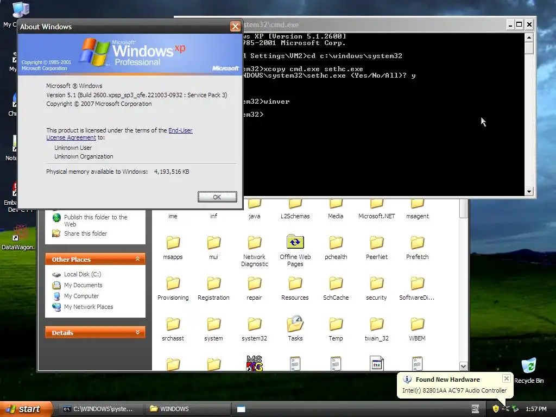Select the Resources folder
The height and width of the screenshot is (417, 556).
(x=295, y=289)
